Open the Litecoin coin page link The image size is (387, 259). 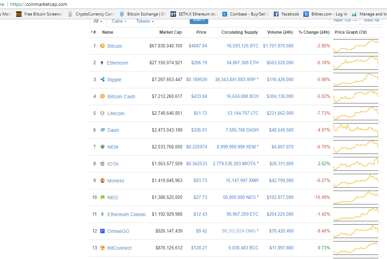coord(116,113)
